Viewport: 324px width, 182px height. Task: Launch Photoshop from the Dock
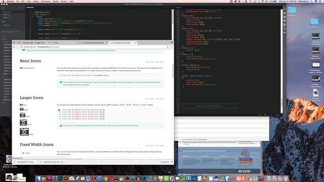pyautogui.click(x=61, y=178)
